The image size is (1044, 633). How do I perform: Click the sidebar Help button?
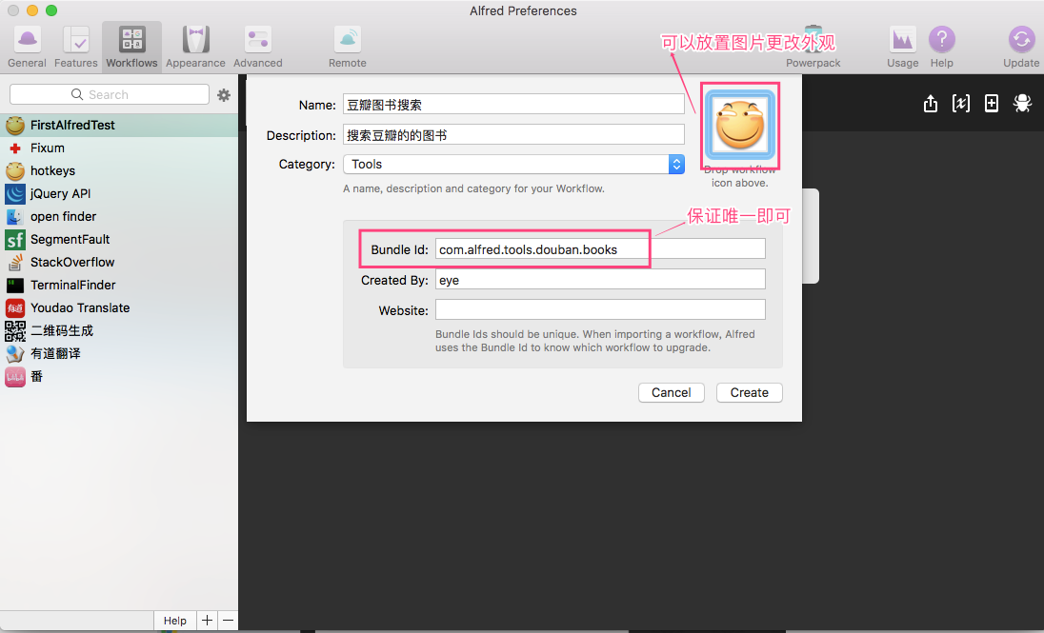[x=175, y=621]
